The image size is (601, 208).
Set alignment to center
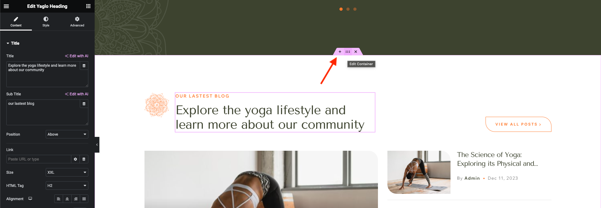(x=67, y=199)
